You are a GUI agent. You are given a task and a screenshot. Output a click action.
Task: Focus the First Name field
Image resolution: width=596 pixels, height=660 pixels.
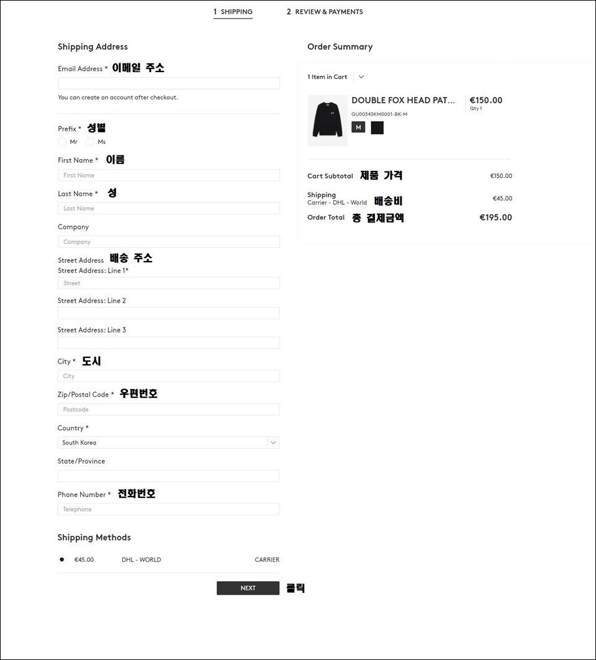tap(169, 175)
